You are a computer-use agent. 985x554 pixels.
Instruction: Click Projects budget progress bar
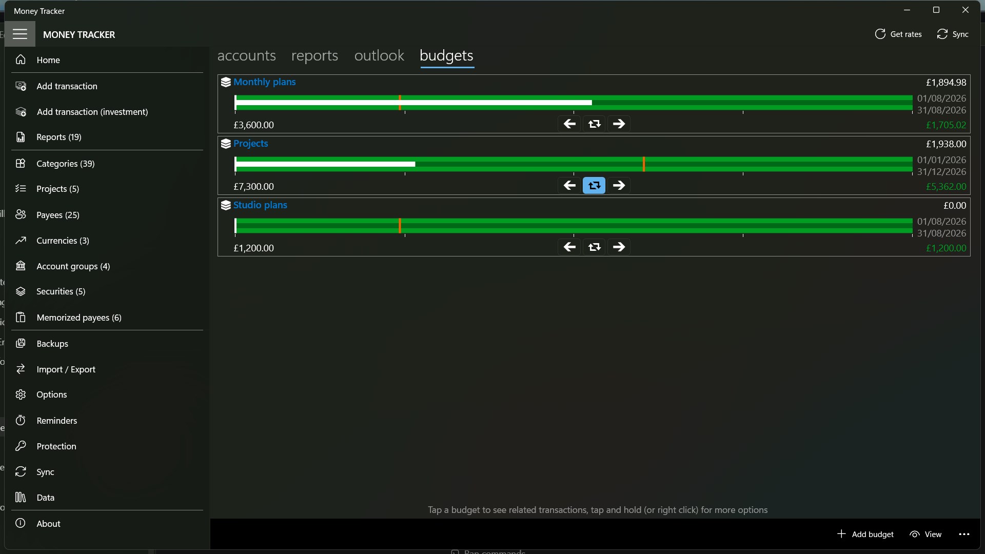574,164
